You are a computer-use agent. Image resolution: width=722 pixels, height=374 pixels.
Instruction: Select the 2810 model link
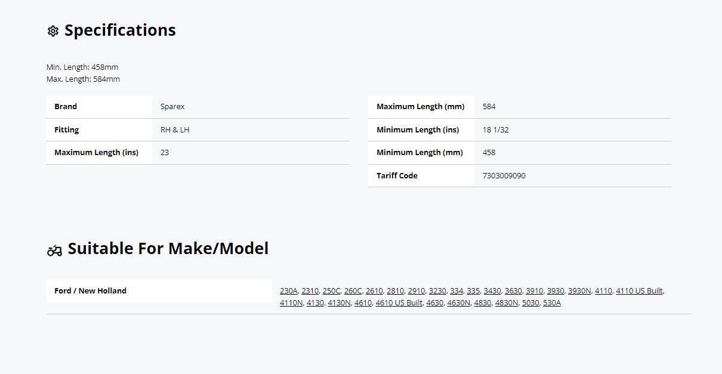tap(395, 290)
